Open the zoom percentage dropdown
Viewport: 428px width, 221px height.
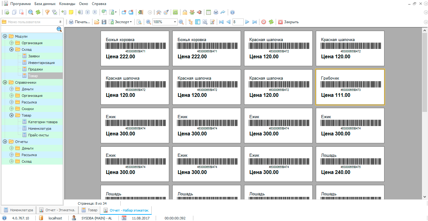[x=175, y=22]
